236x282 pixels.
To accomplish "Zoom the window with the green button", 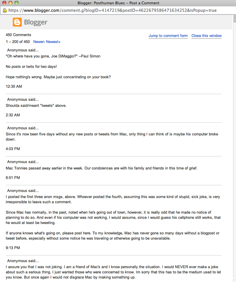I will coord(17,3).
